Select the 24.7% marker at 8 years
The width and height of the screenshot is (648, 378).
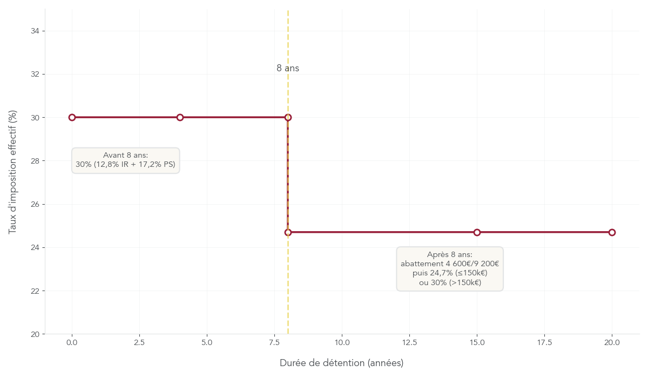pyautogui.click(x=288, y=232)
